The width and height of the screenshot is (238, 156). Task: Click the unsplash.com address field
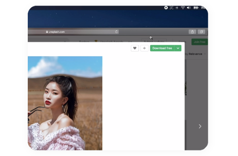73,32
